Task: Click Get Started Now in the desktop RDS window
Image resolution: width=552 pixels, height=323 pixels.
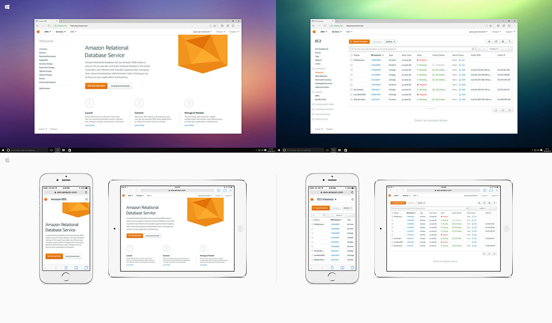Action: point(96,86)
